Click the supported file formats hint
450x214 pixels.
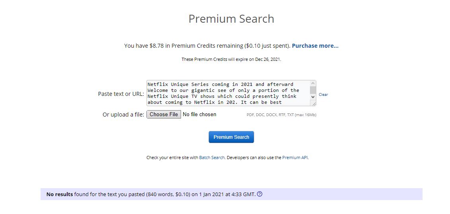[x=281, y=115]
